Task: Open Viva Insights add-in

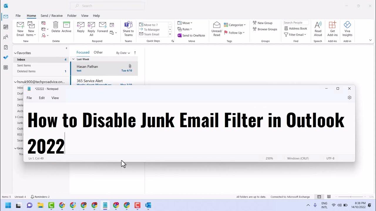Action: 347,29
